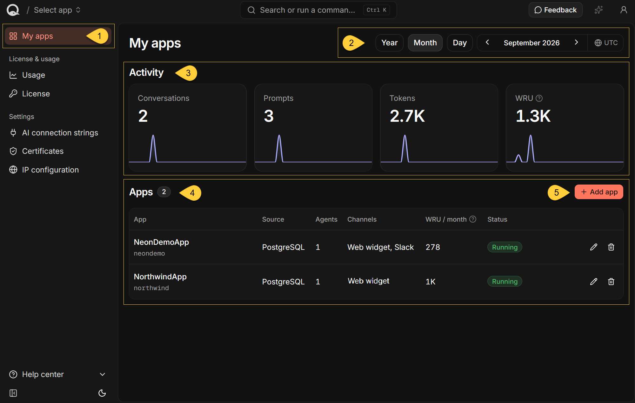635x403 pixels.
Task: Collapse the sidebar with panel icon
Action: click(13, 393)
